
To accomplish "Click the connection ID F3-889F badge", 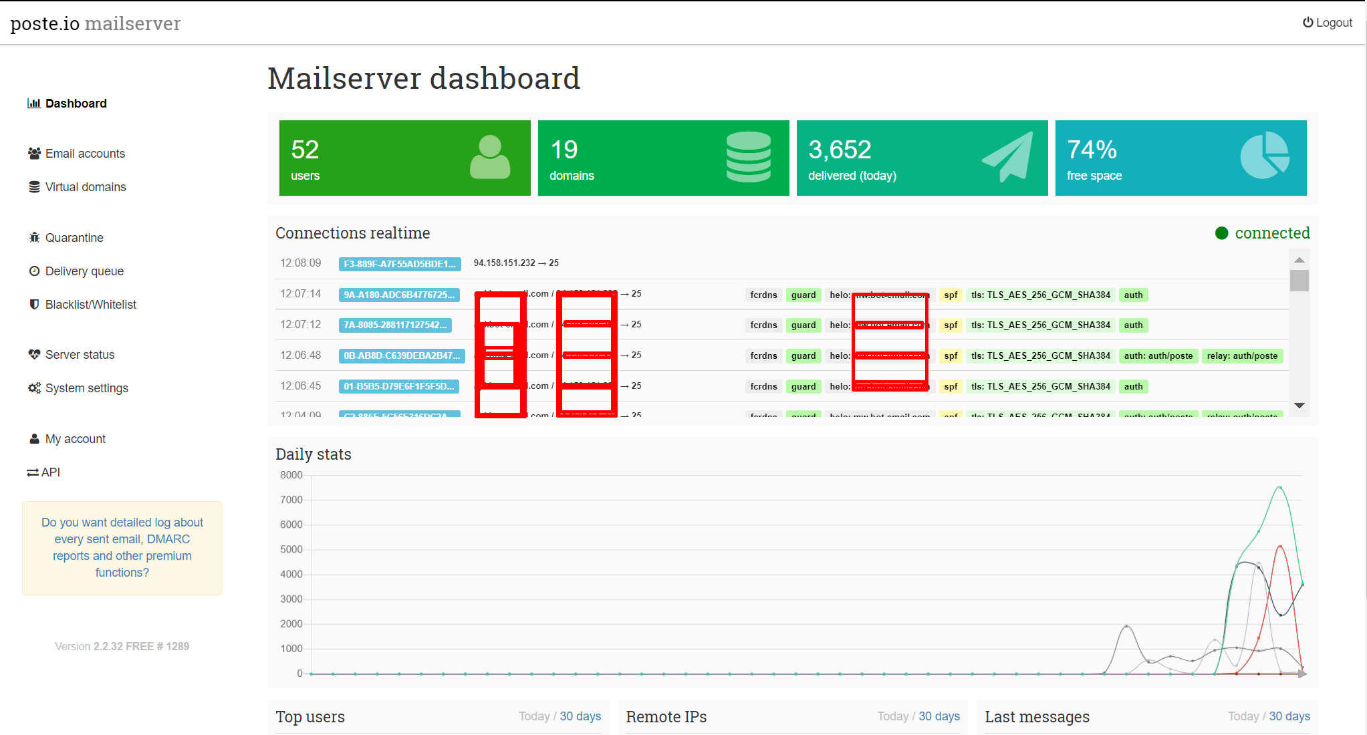I will point(399,264).
